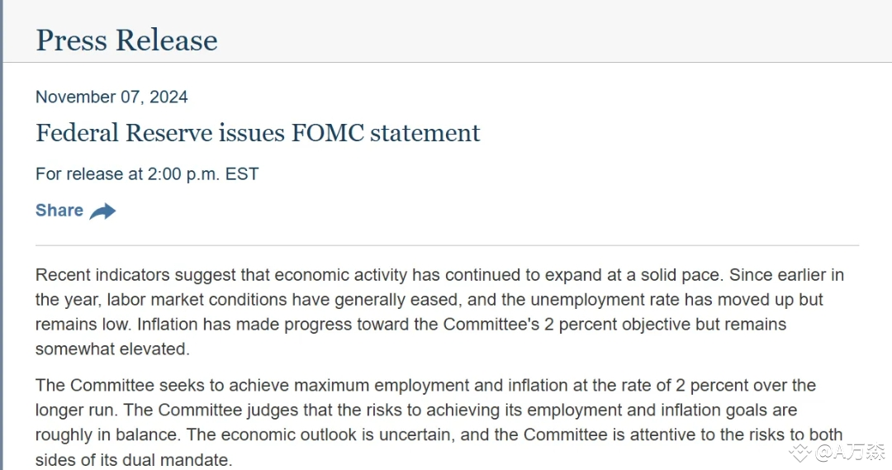Click the For release at 2:00 p.m. EST line
The height and width of the screenshot is (470, 892).
click(147, 174)
